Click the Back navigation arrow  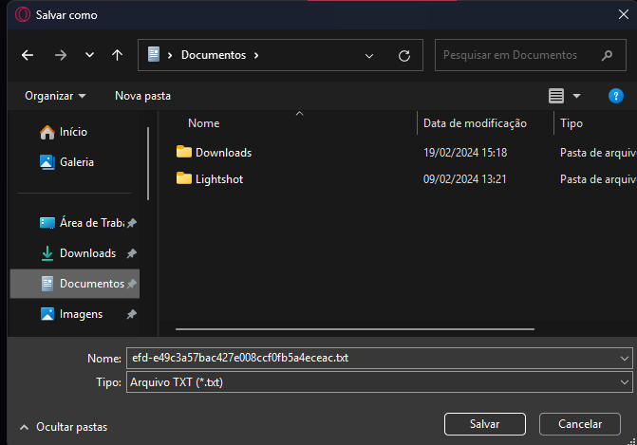coord(28,55)
